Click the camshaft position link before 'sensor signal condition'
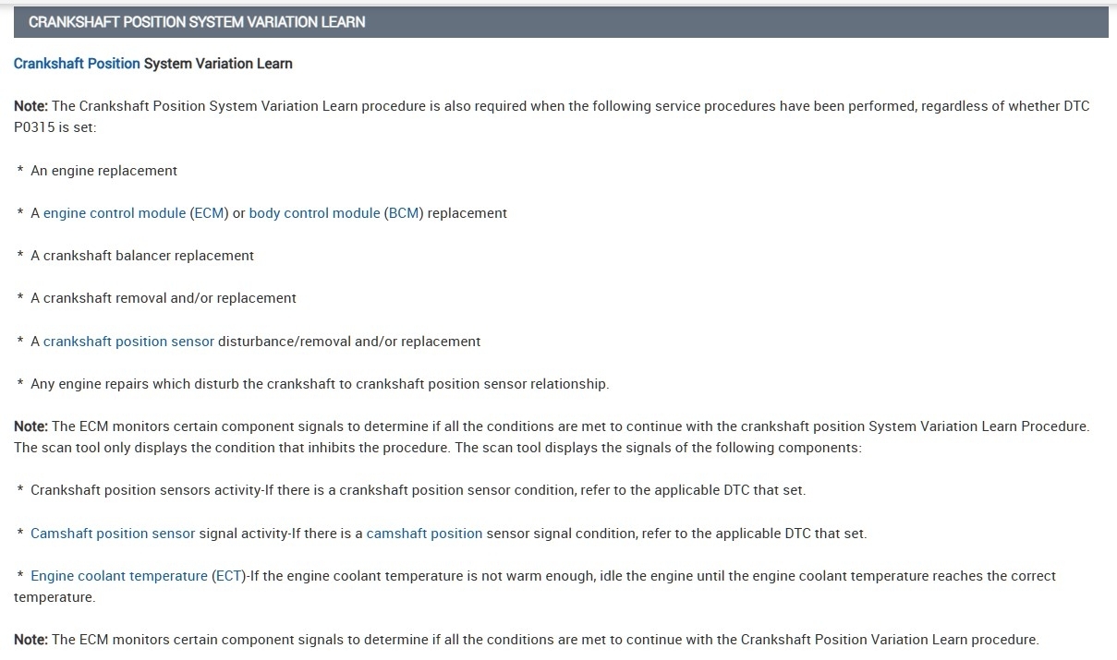The height and width of the screenshot is (660, 1117). pyautogui.click(x=424, y=534)
